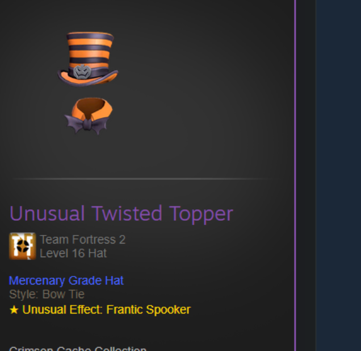Click the gray pumpkin badge on the hat

click(82, 72)
